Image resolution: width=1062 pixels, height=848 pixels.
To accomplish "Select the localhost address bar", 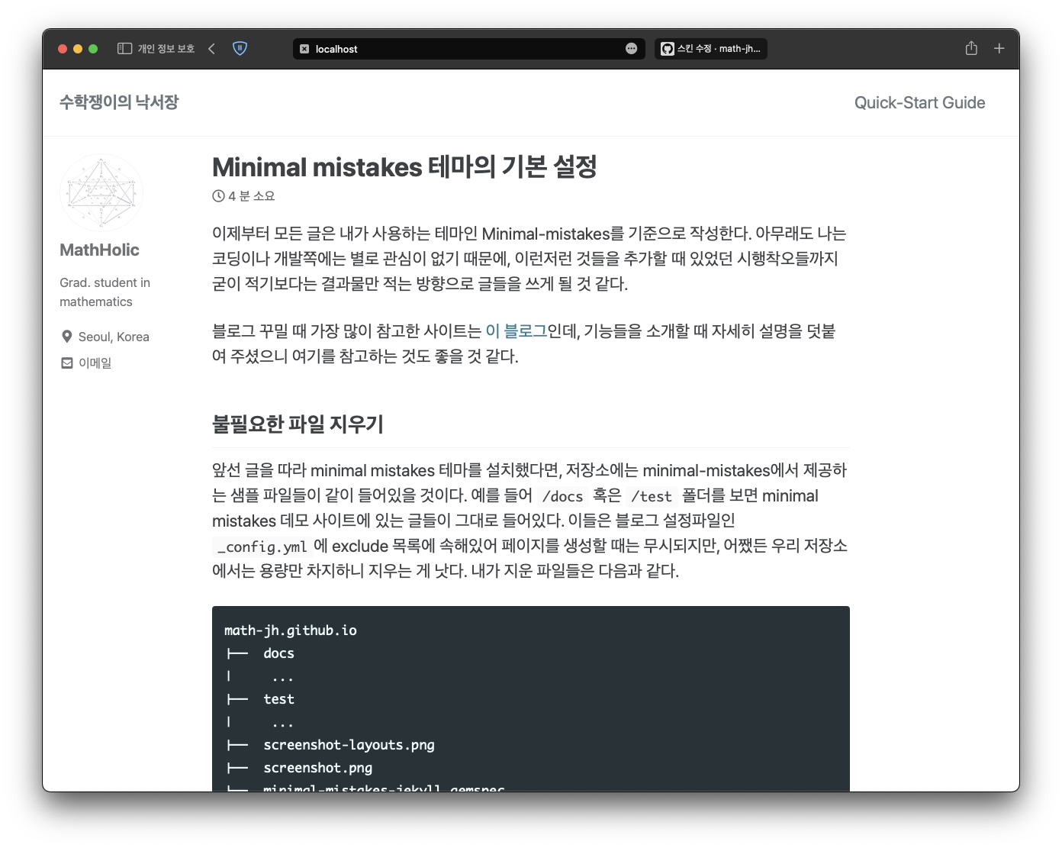I will 469,49.
